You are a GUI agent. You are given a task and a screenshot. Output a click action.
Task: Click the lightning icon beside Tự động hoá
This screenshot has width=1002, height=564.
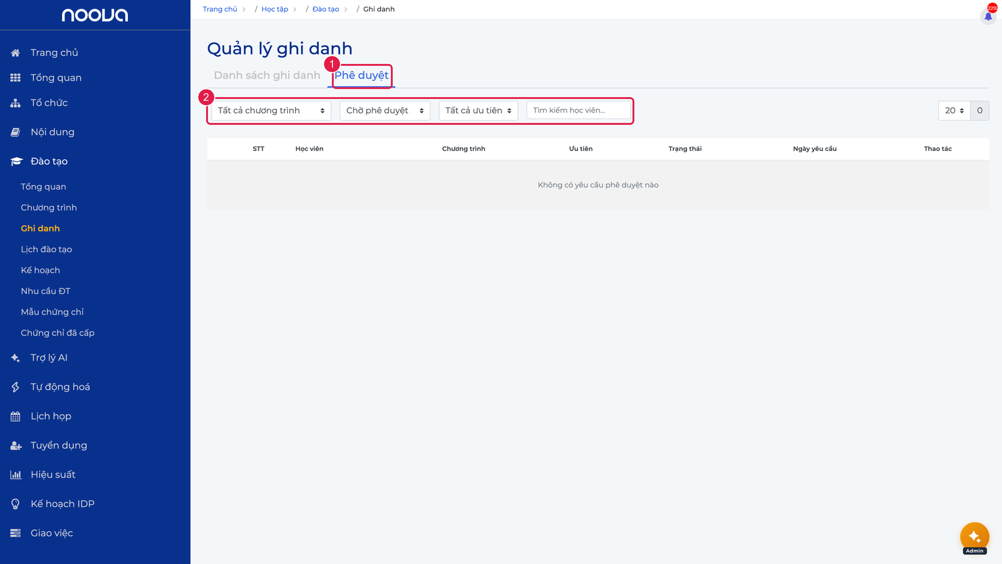16,387
